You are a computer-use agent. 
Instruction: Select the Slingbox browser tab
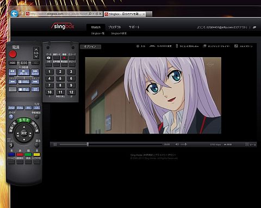point(125,14)
